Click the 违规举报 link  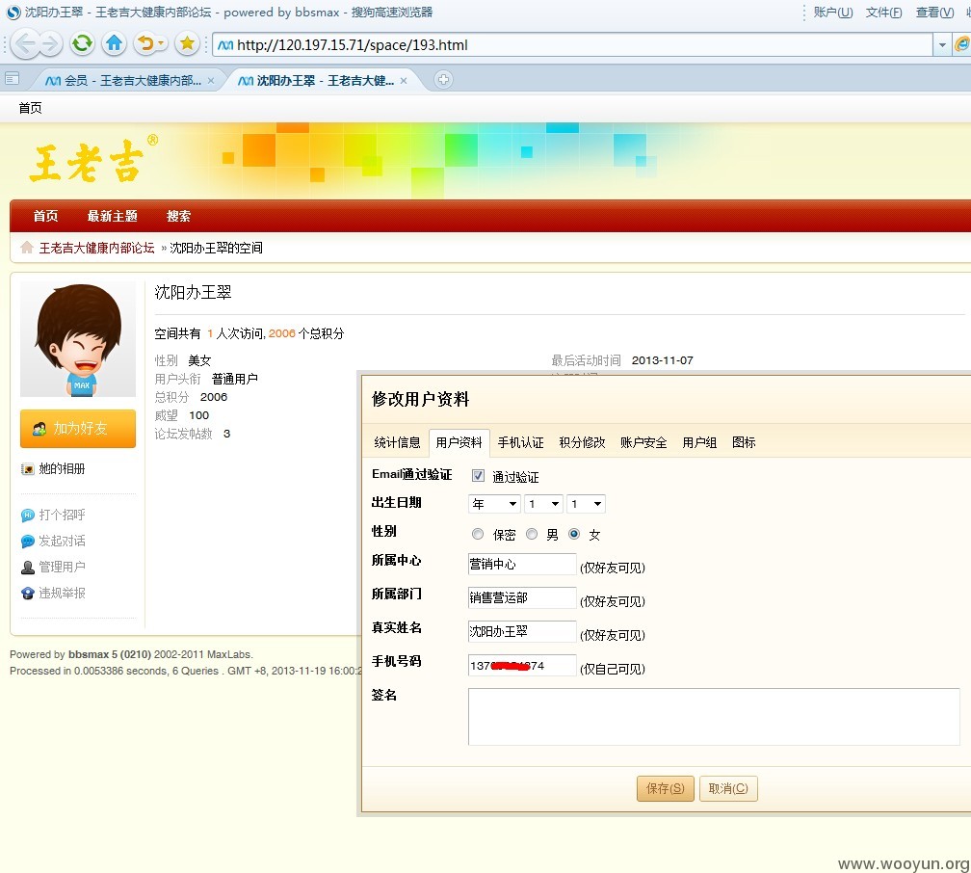click(x=62, y=594)
